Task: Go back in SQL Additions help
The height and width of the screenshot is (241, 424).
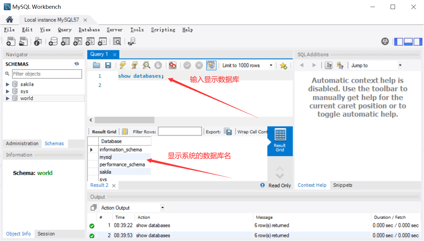Action: 302,65
